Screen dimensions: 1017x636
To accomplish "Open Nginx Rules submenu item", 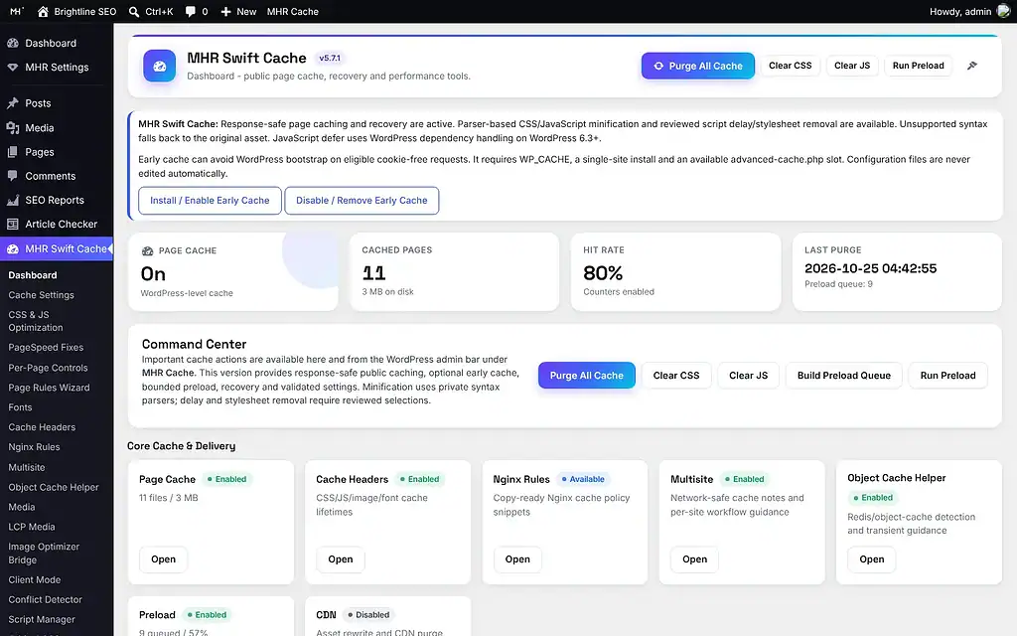I will (35, 446).
